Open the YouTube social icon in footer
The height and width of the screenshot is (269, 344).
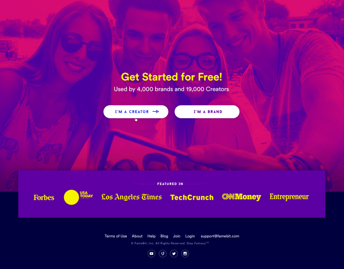[151, 254]
